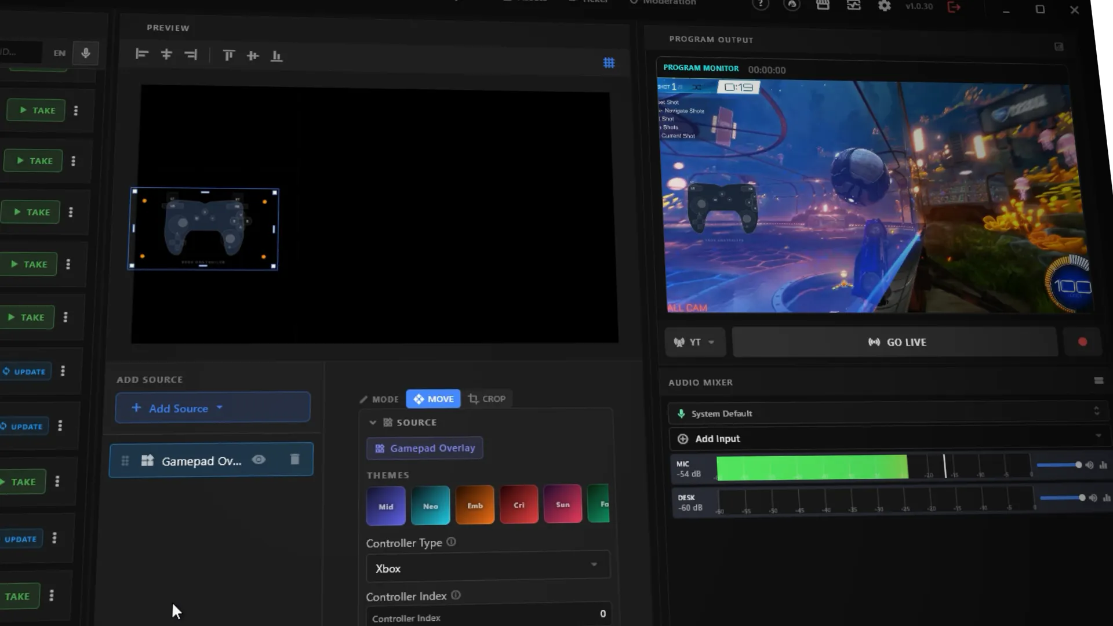Open the DESK channel levels bar icon
The height and width of the screenshot is (626, 1113).
pyautogui.click(x=1107, y=498)
